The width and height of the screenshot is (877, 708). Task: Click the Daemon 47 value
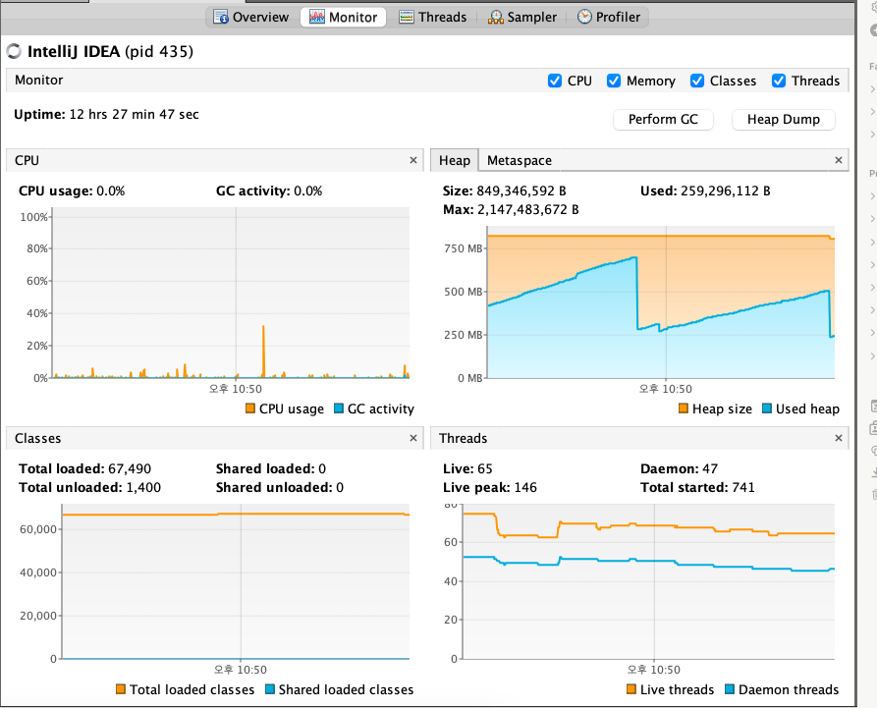(710, 468)
